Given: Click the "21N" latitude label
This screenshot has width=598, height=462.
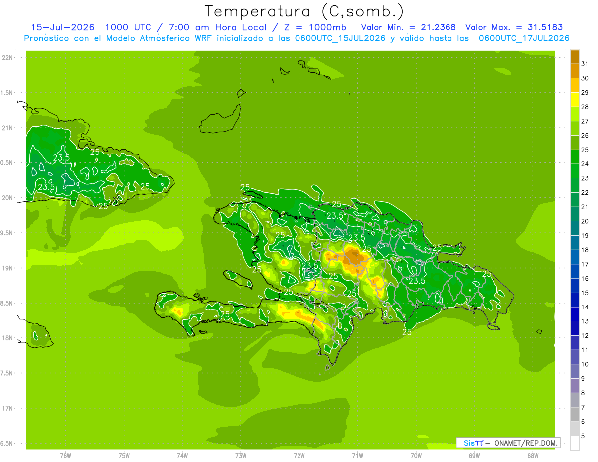Looking at the screenshot, I should 8,128.
